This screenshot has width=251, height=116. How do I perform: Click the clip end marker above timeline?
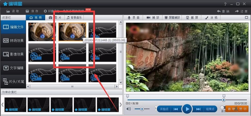tap(224, 96)
